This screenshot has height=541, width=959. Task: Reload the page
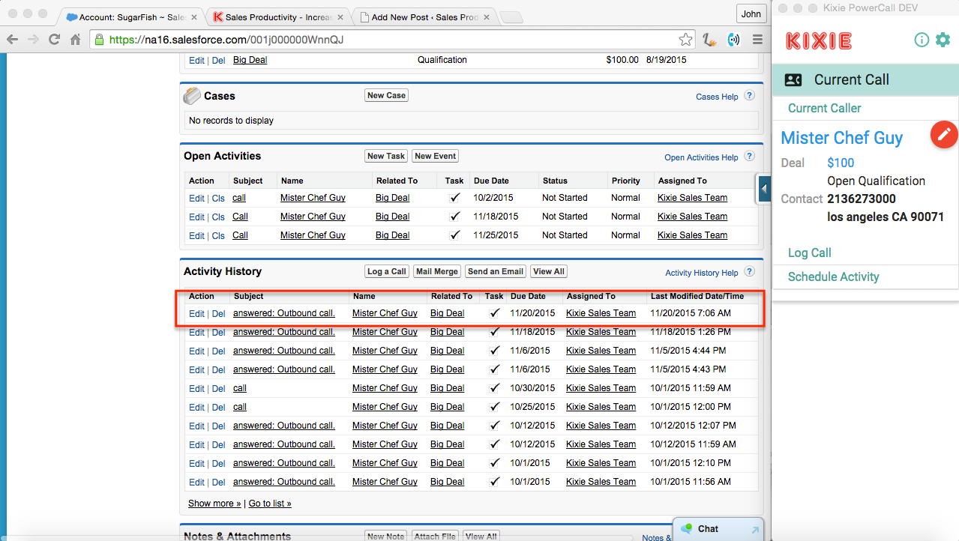tap(54, 40)
